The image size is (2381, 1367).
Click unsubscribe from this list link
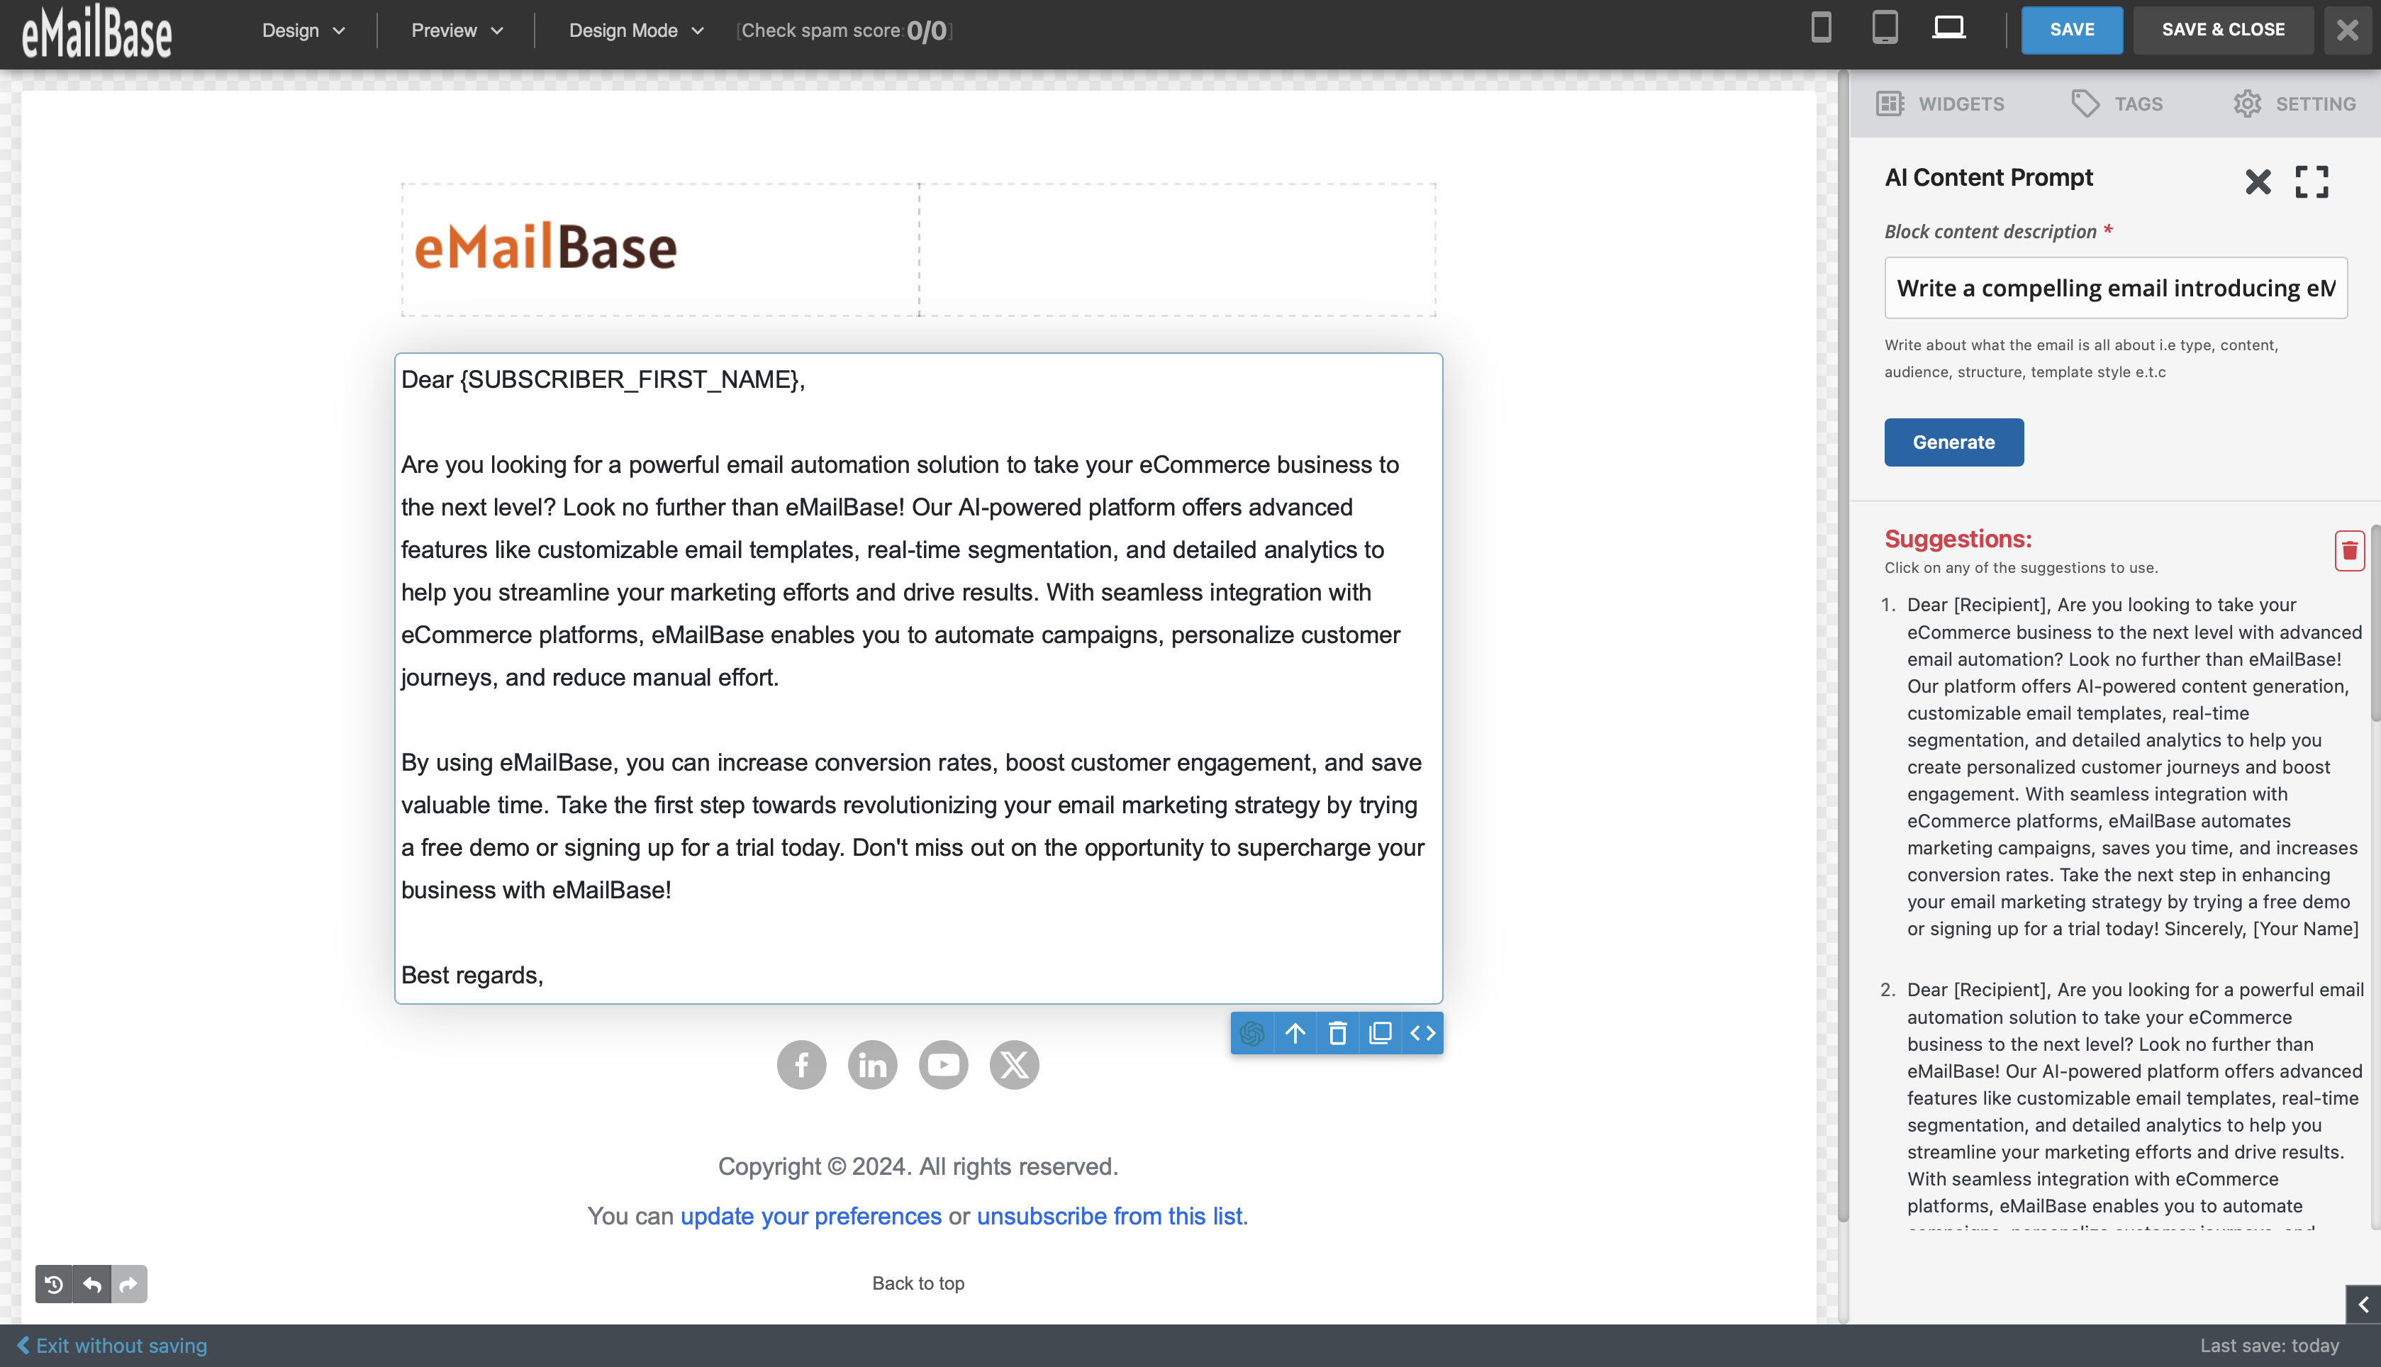1110,1216
